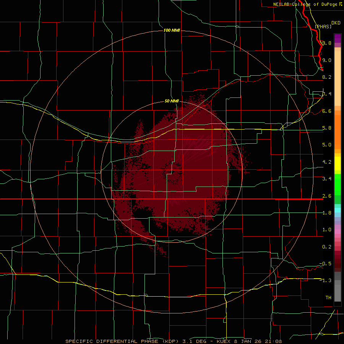Viewport: 344px width, 344px height.
Task: Pick the bright yellow segment of the scale
Action: [338, 164]
